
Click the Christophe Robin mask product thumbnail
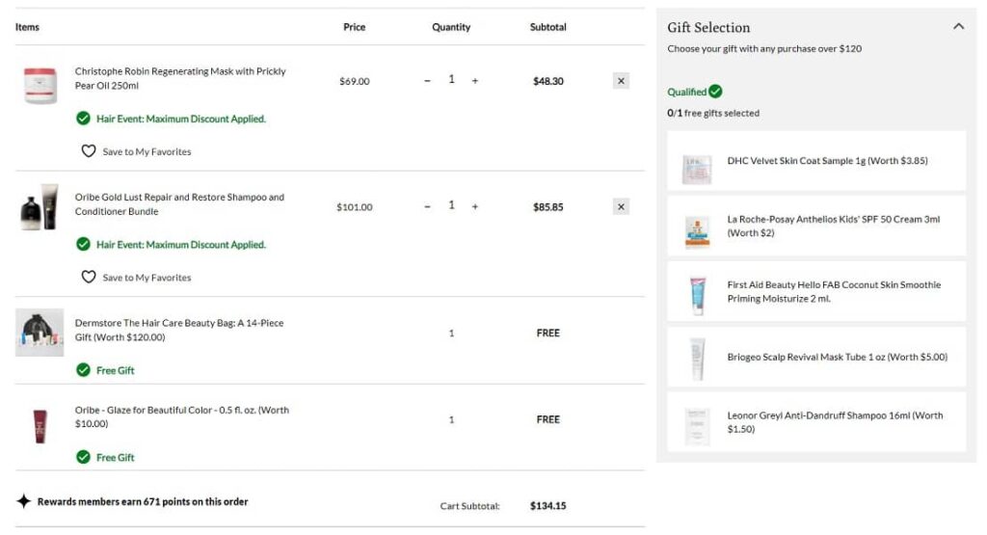pos(40,85)
